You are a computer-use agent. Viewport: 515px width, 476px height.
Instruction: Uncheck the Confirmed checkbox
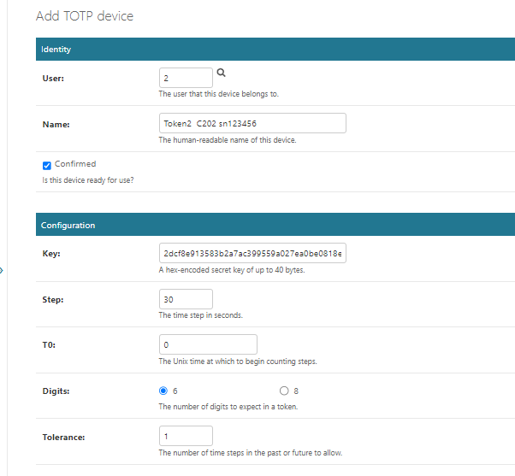(x=47, y=165)
